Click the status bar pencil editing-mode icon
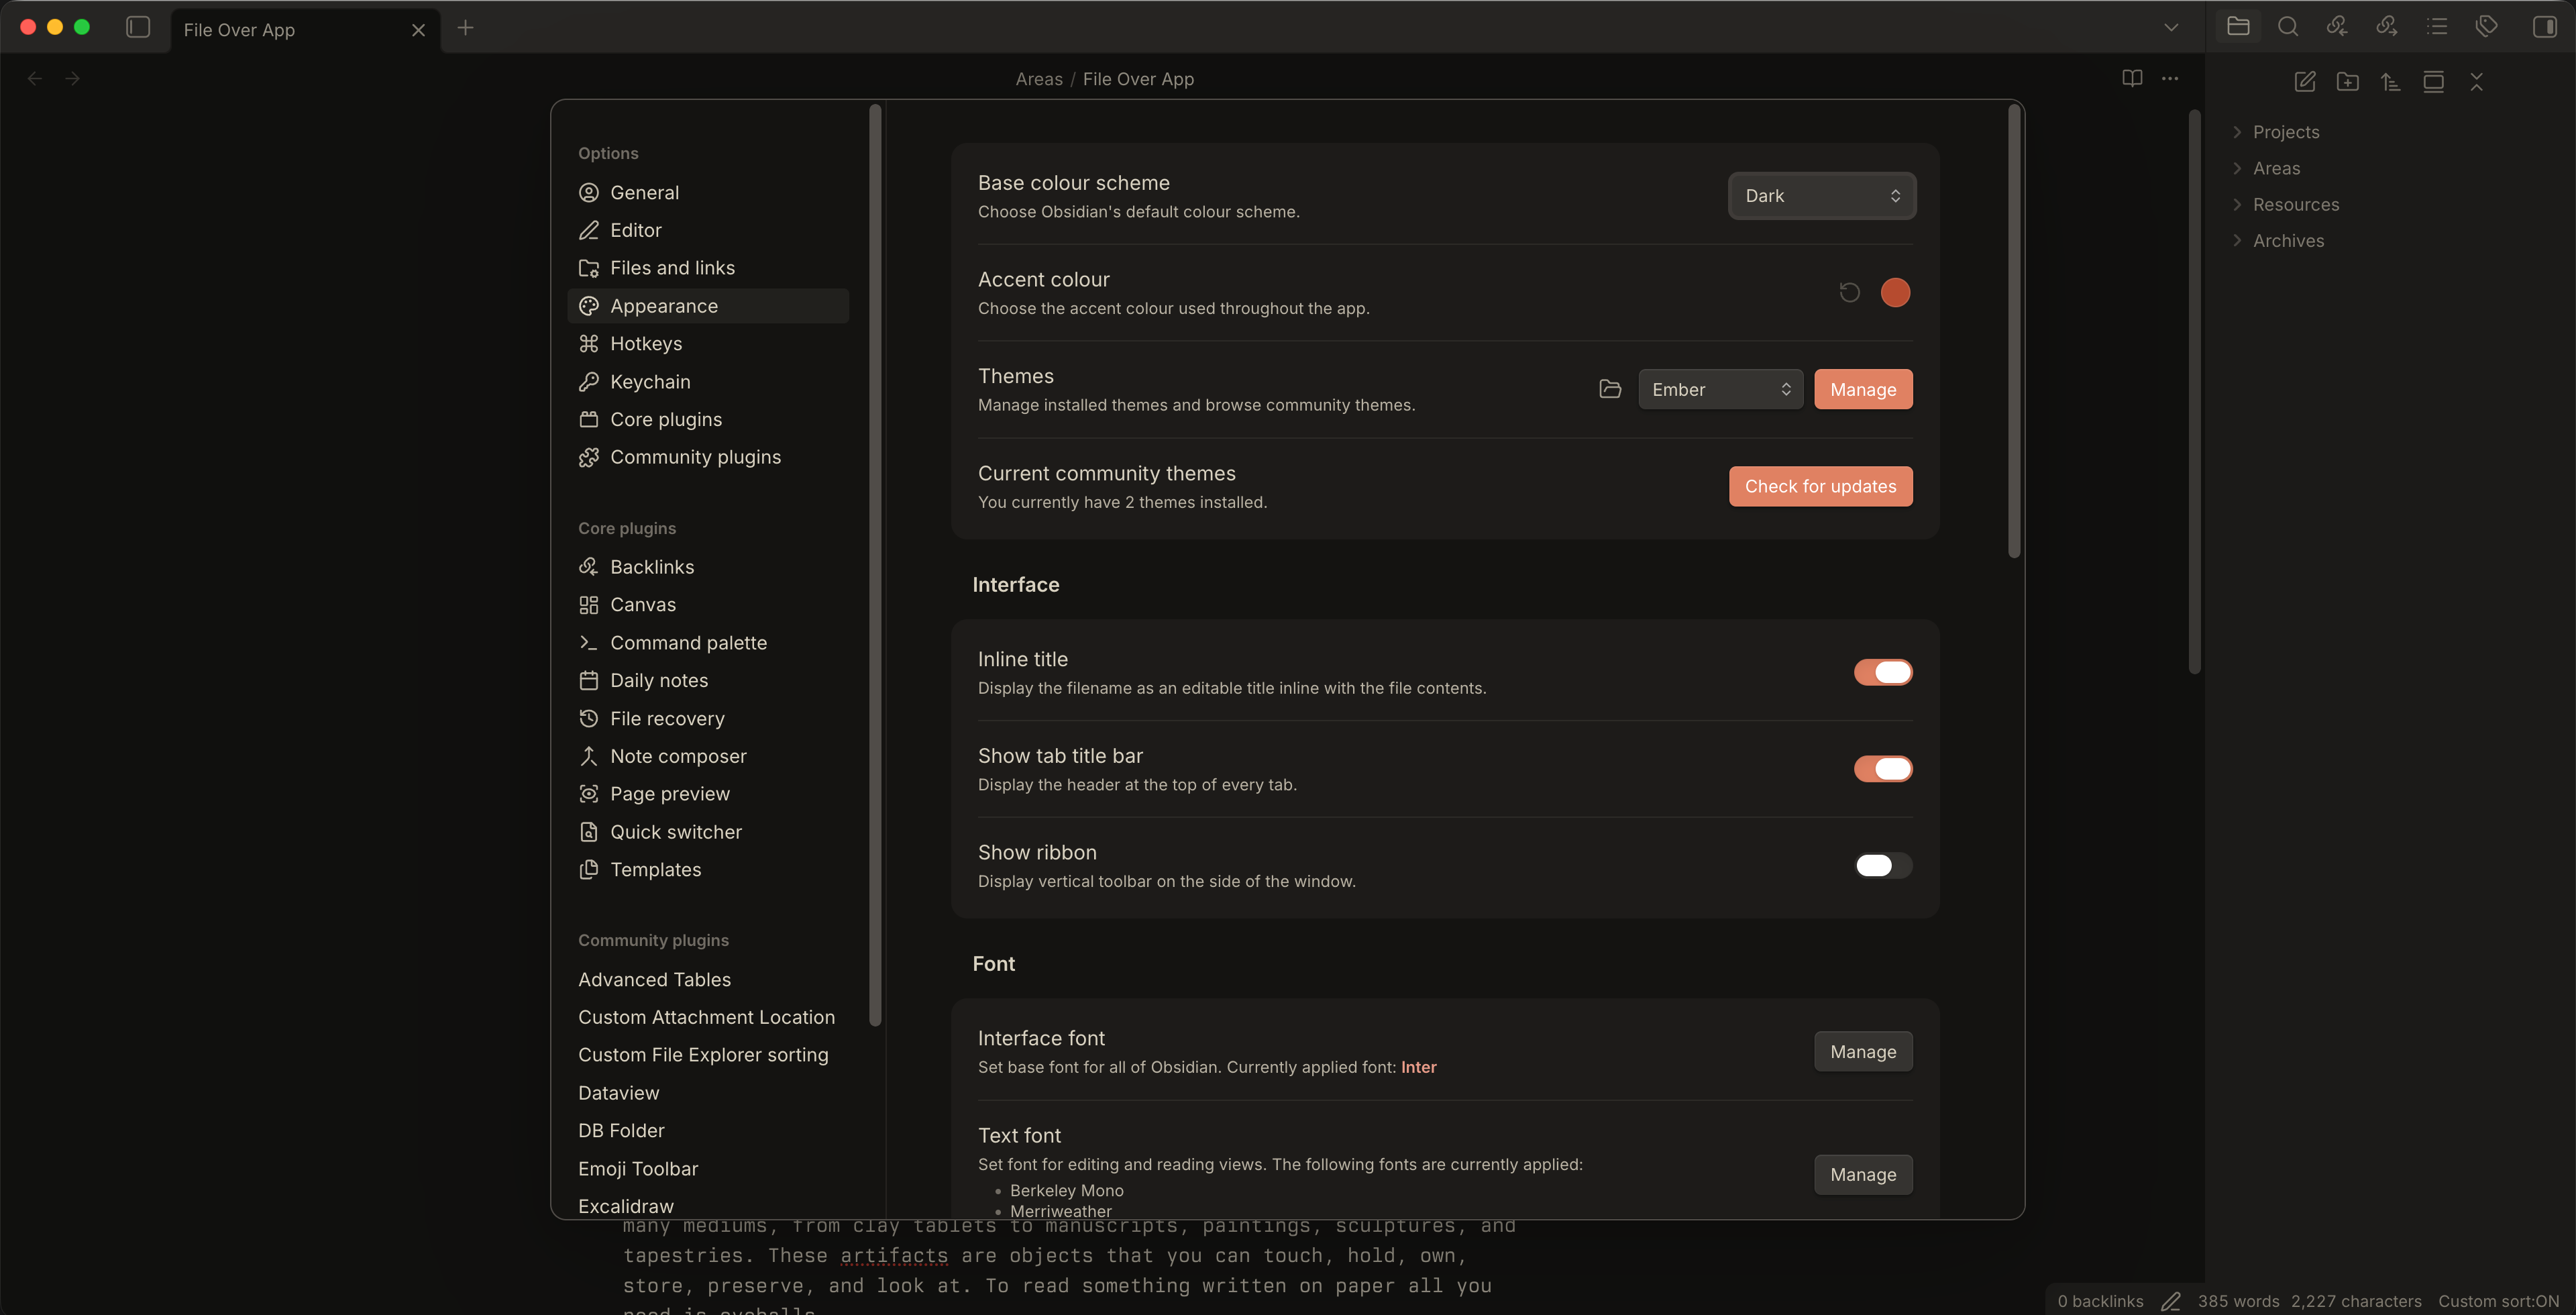Image resolution: width=2576 pixels, height=1315 pixels. pos(2170,1301)
